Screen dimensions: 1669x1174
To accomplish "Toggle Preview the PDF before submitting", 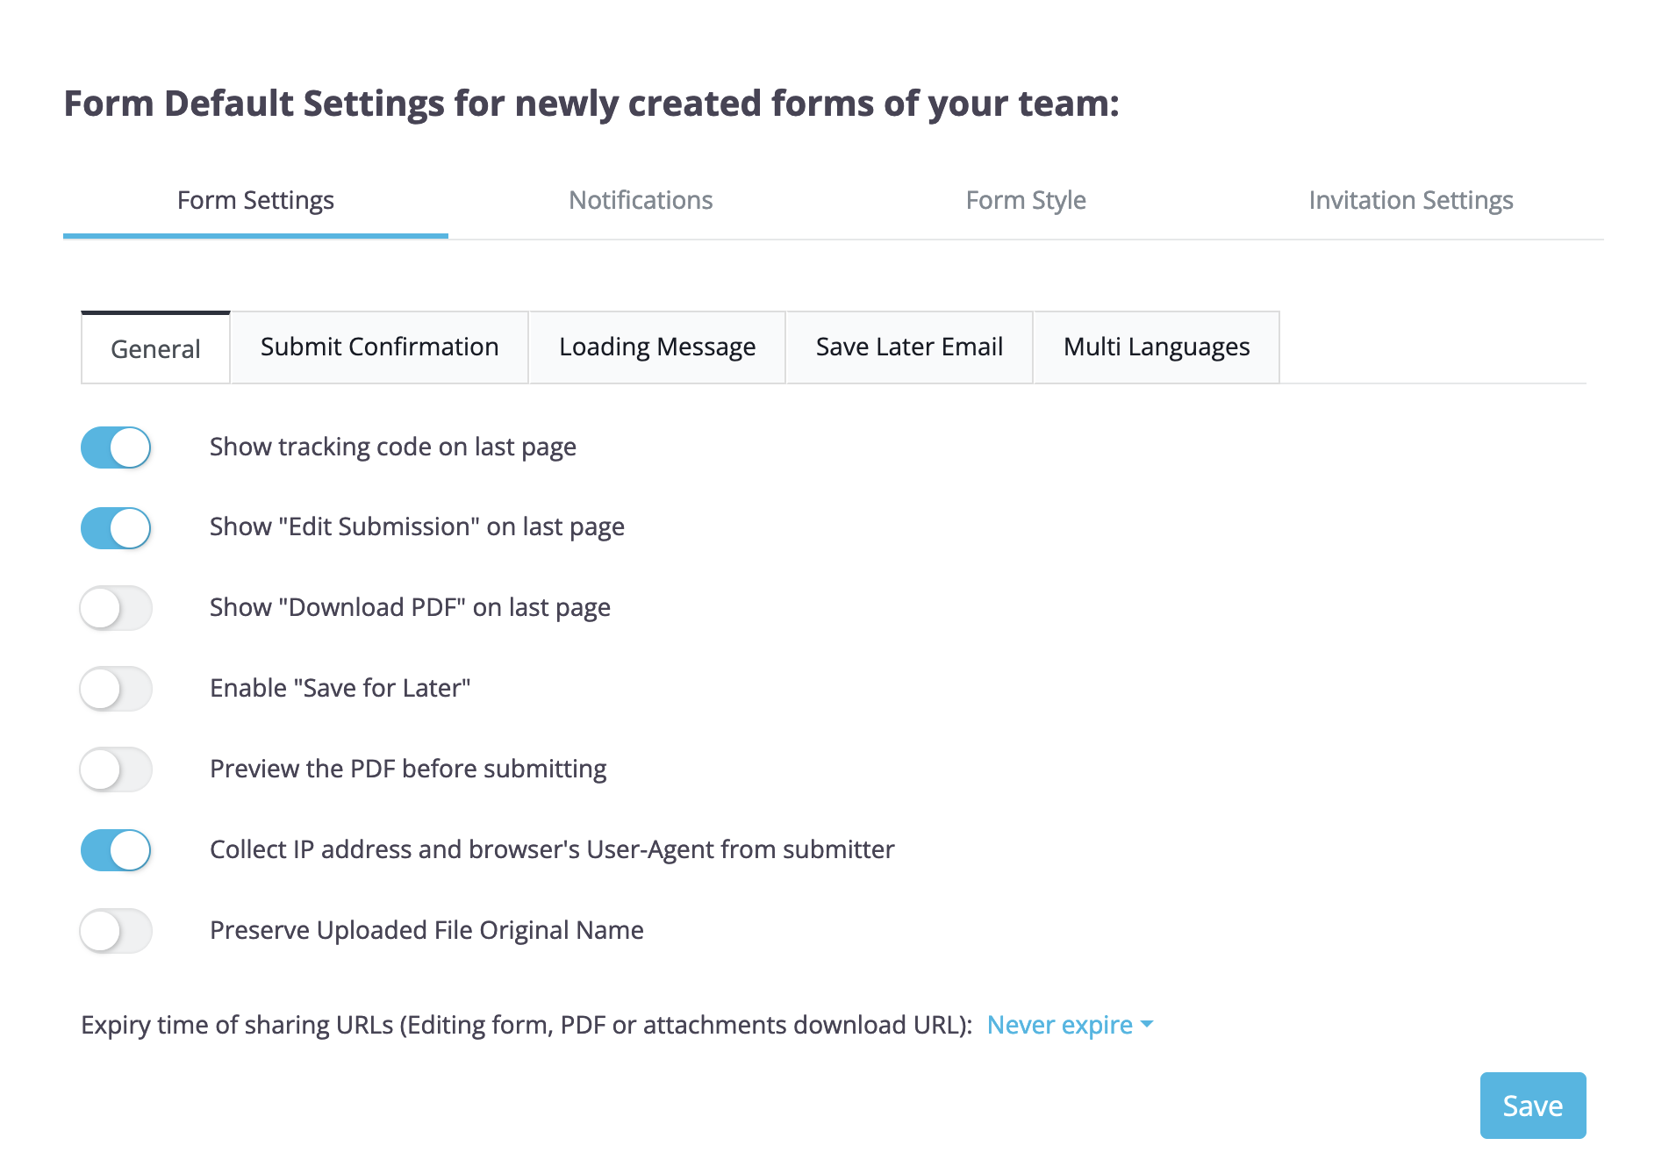I will (x=116, y=770).
